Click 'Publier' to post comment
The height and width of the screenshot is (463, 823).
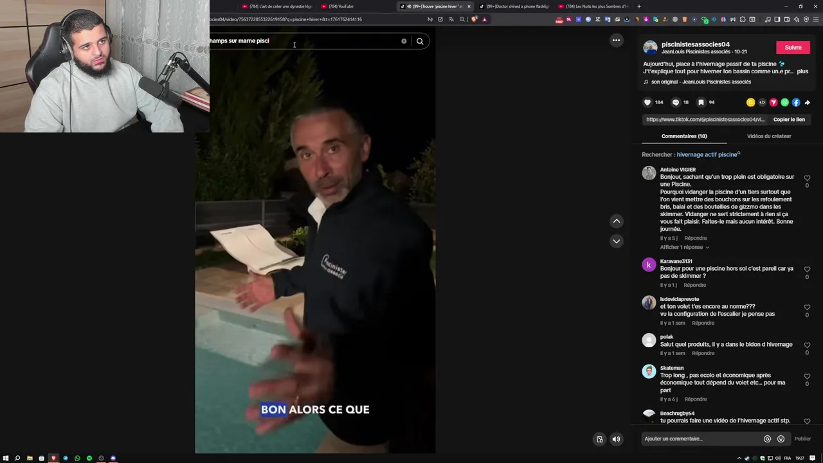pyautogui.click(x=802, y=439)
